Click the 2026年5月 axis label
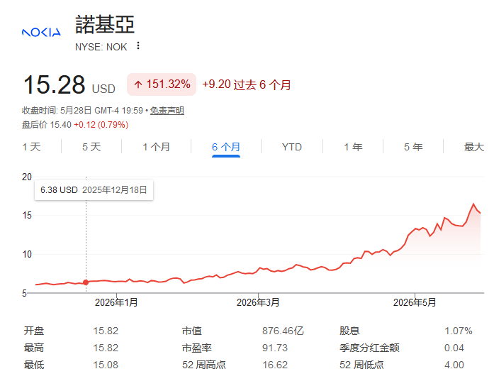Screen dimensions: 494x386 point(415,302)
